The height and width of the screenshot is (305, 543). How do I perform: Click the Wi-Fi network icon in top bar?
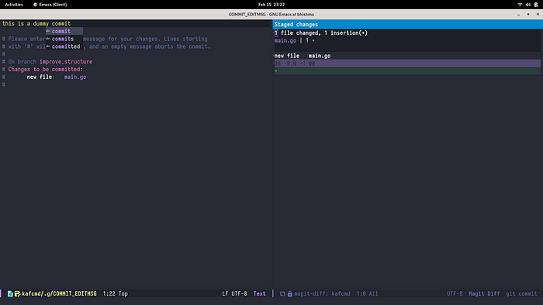[520, 5]
